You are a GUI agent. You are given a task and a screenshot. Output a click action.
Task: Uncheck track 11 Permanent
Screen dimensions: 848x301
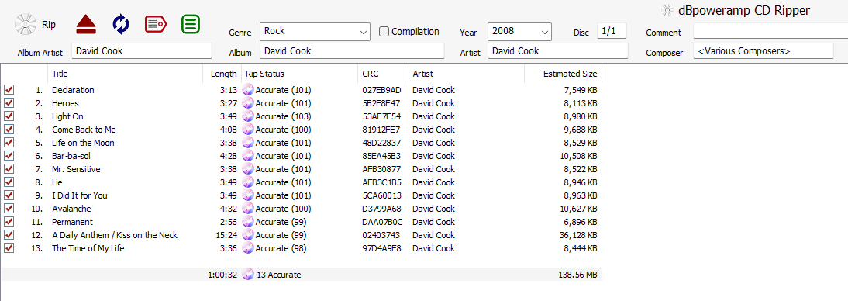click(x=9, y=222)
